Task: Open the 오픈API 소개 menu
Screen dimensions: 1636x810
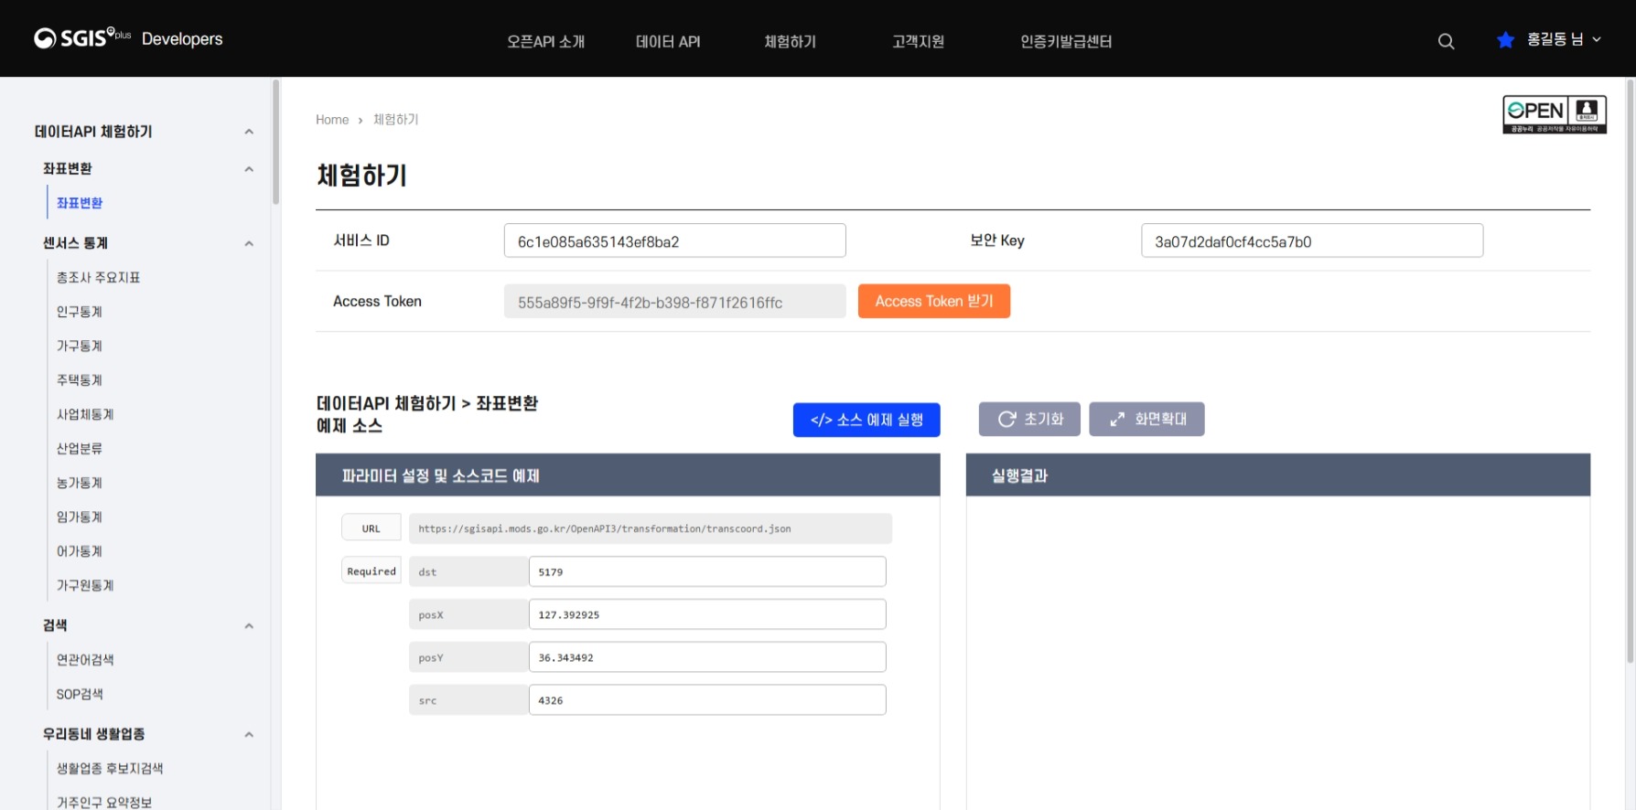Action: pos(545,41)
